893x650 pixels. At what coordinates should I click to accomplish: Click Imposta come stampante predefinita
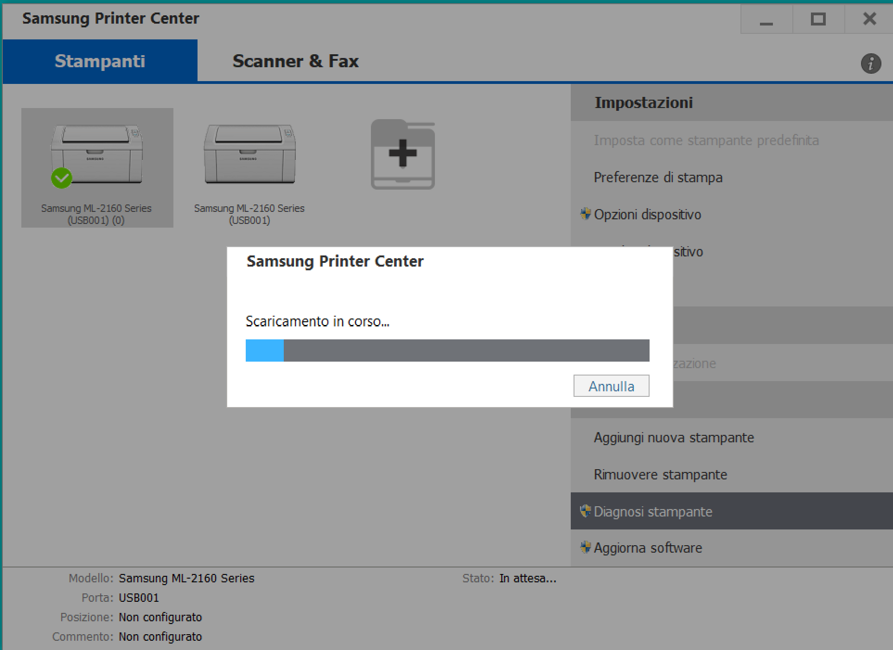click(706, 140)
